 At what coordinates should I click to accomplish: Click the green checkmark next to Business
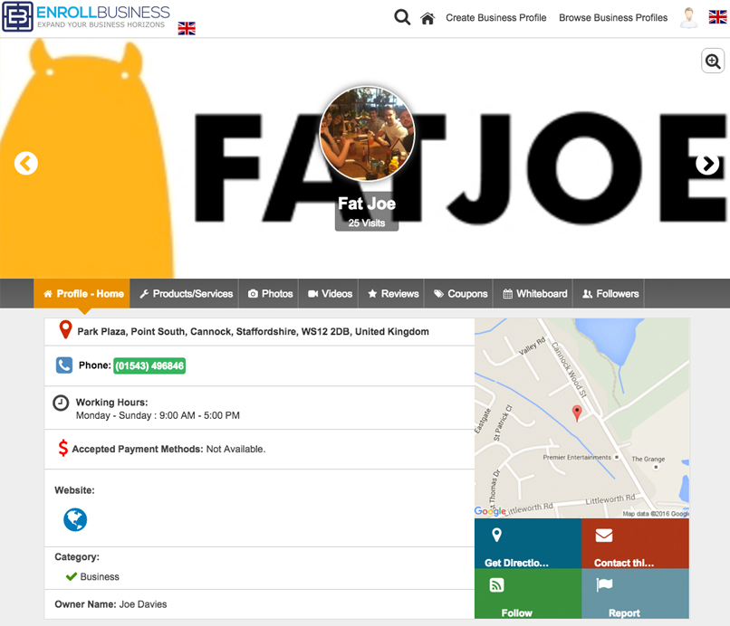72,577
